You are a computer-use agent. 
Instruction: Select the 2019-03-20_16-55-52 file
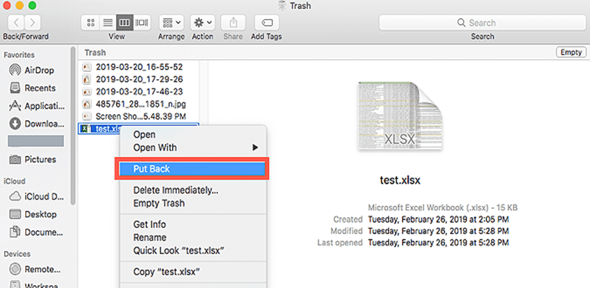point(139,67)
